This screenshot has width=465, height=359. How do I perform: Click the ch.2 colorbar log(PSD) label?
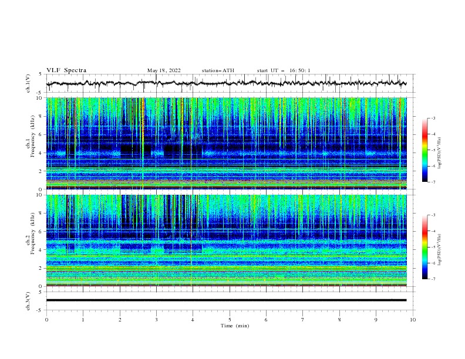coord(439,249)
